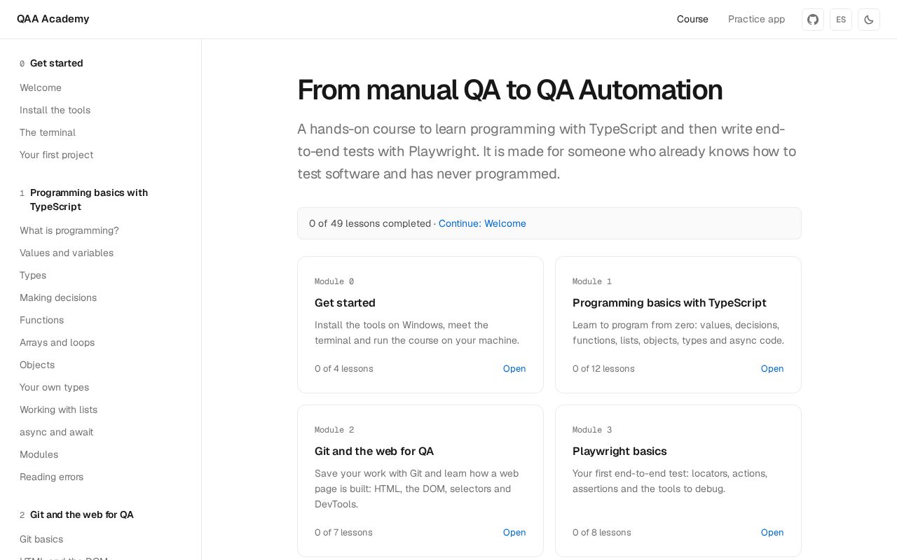Click the 0 of 7 lessons text
897x560 pixels.
343,533
